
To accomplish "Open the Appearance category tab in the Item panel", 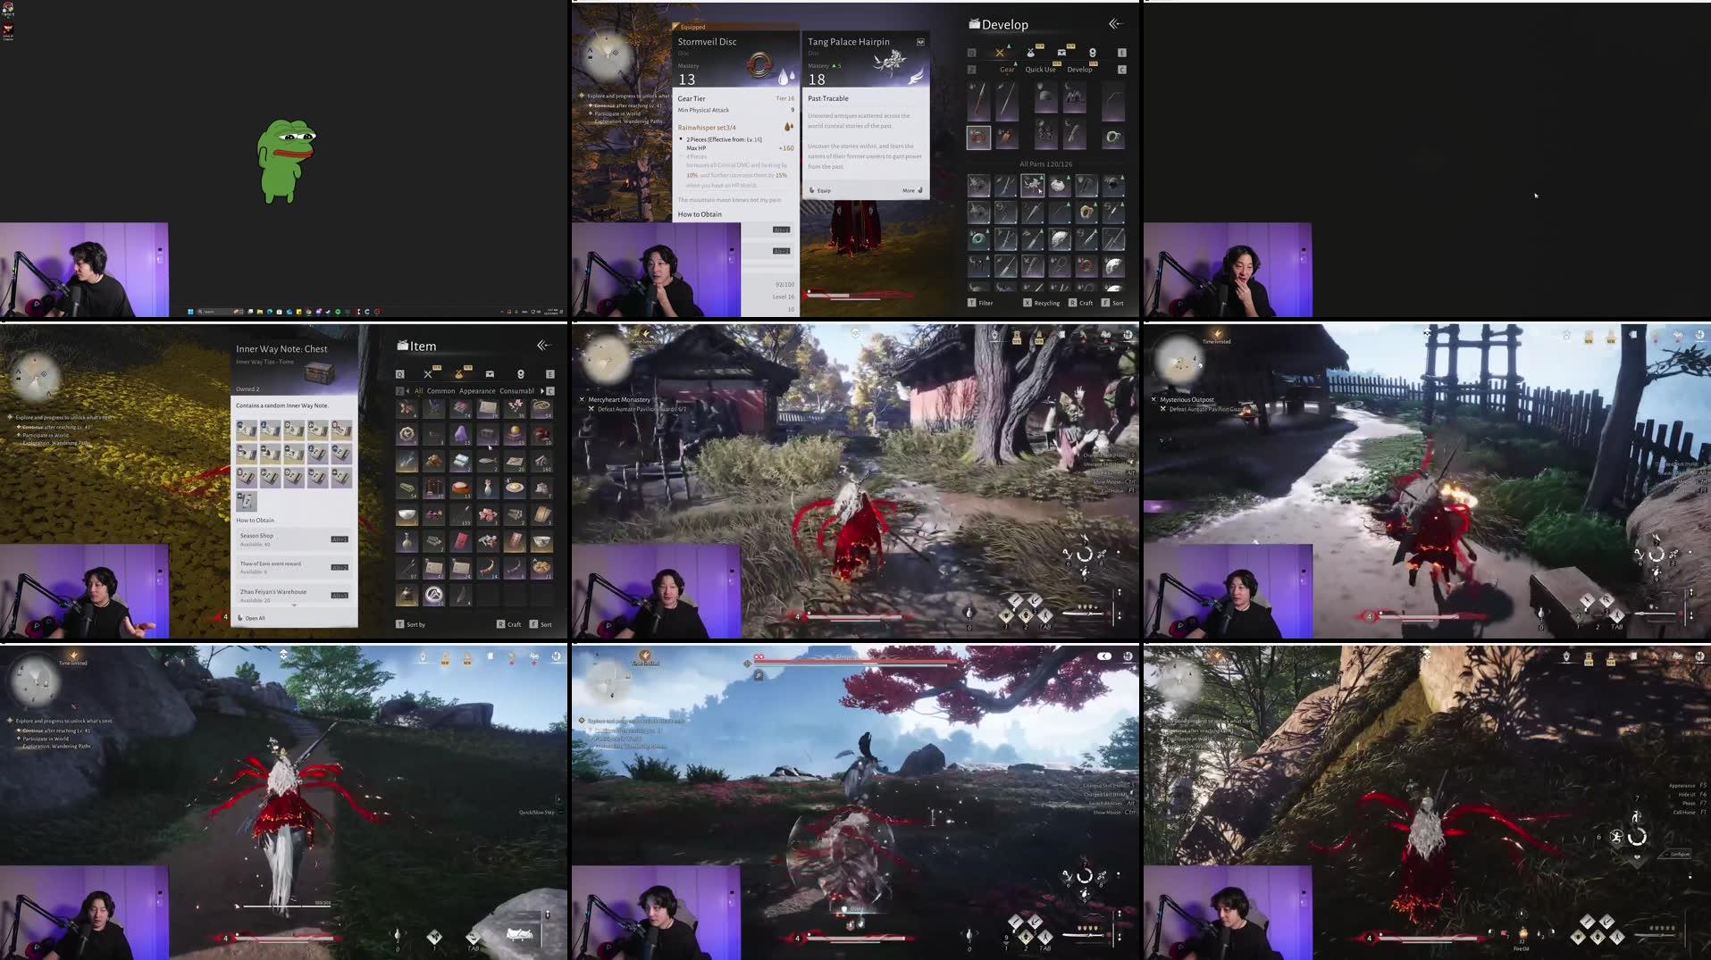I will click(x=477, y=390).
